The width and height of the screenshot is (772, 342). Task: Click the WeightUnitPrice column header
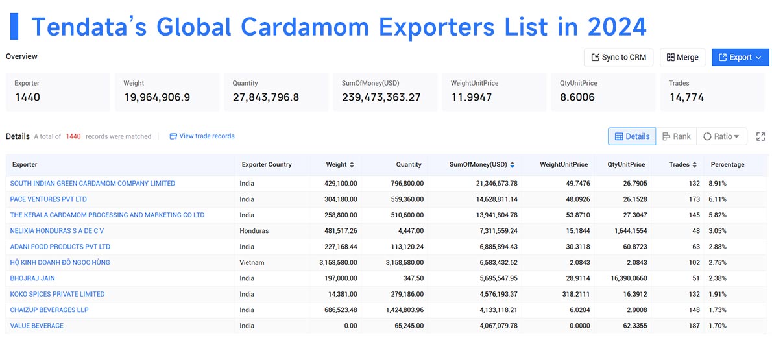pos(562,165)
